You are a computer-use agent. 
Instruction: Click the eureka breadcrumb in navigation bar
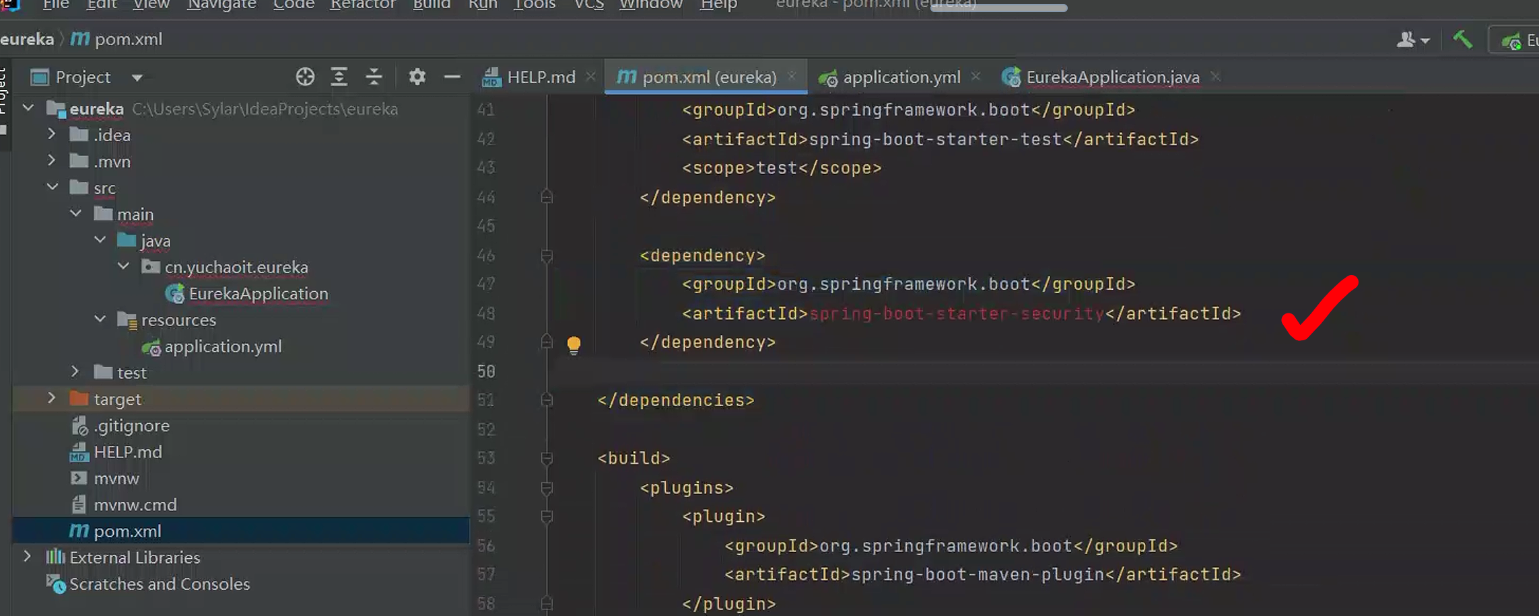coord(27,40)
